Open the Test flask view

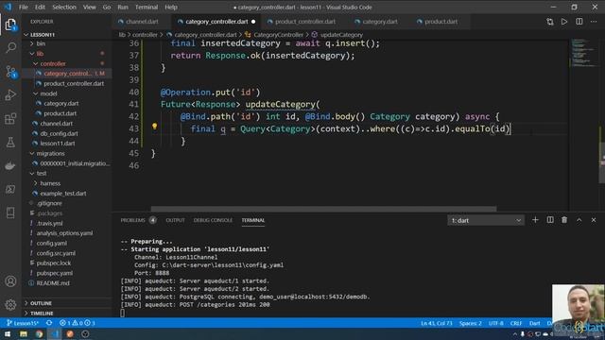(10, 143)
